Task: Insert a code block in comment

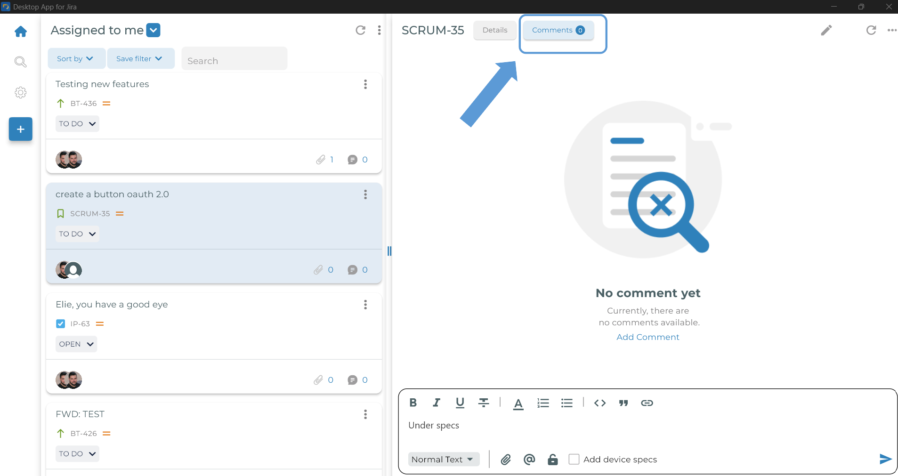Action: point(599,403)
